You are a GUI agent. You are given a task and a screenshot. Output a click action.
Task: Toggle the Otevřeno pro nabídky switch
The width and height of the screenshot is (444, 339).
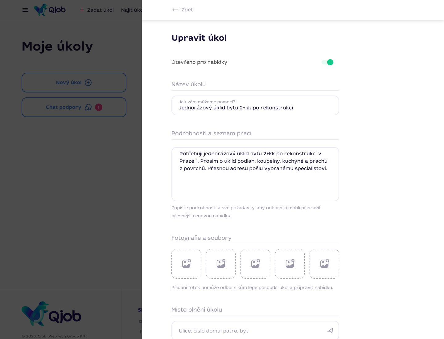point(327,62)
